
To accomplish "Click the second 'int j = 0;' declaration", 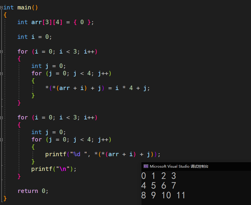I will [49, 132].
